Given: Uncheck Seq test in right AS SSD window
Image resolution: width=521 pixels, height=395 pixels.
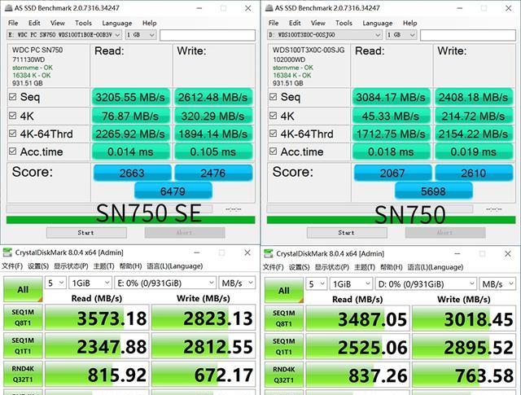Looking at the screenshot, I should (x=274, y=97).
